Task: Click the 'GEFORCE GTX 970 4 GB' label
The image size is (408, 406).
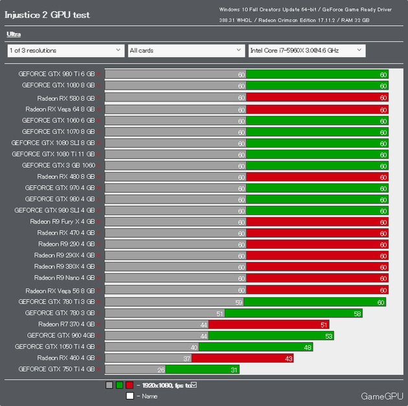Action: [60, 188]
